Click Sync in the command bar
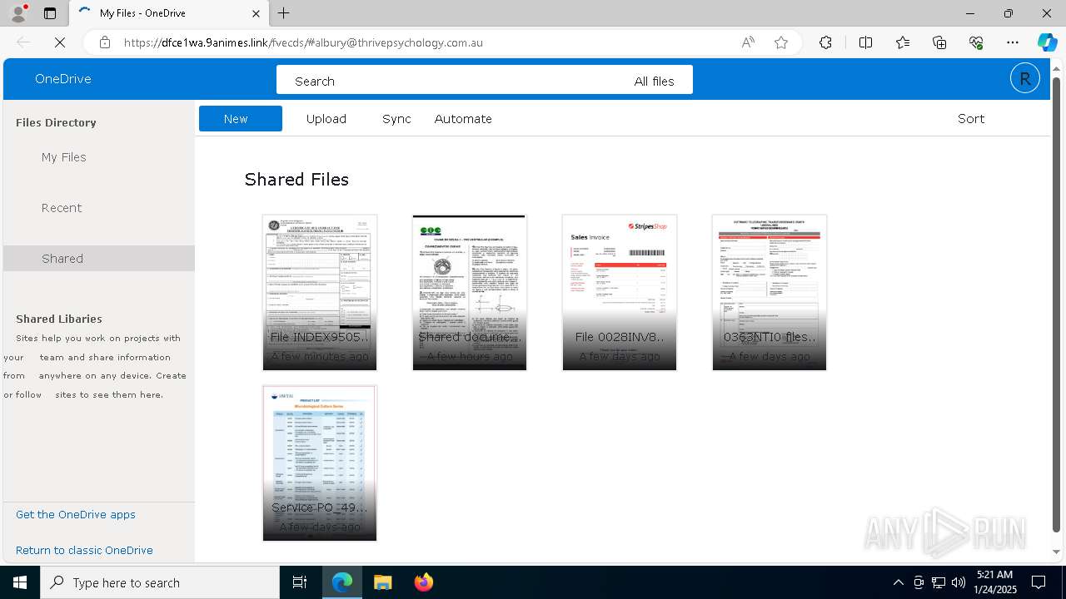 pyautogui.click(x=396, y=119)
